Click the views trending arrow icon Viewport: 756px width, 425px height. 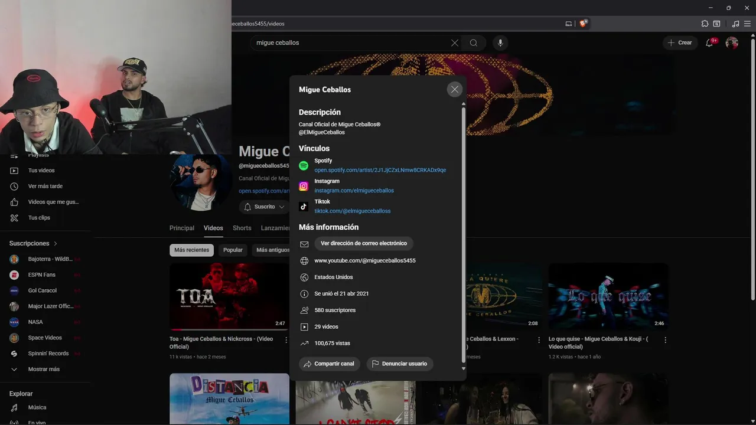click(x=304, y=343)
